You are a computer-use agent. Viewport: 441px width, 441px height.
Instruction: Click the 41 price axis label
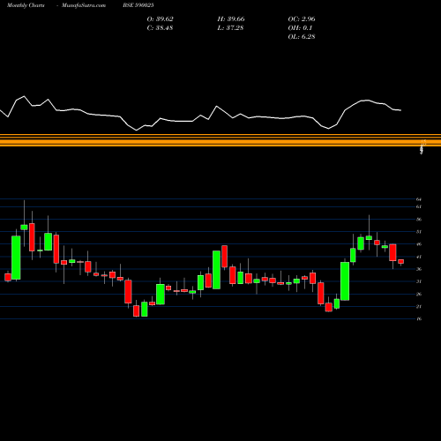(x=419, y=257)
